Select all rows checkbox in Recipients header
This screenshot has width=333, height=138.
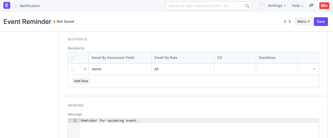tap(72, 58)
